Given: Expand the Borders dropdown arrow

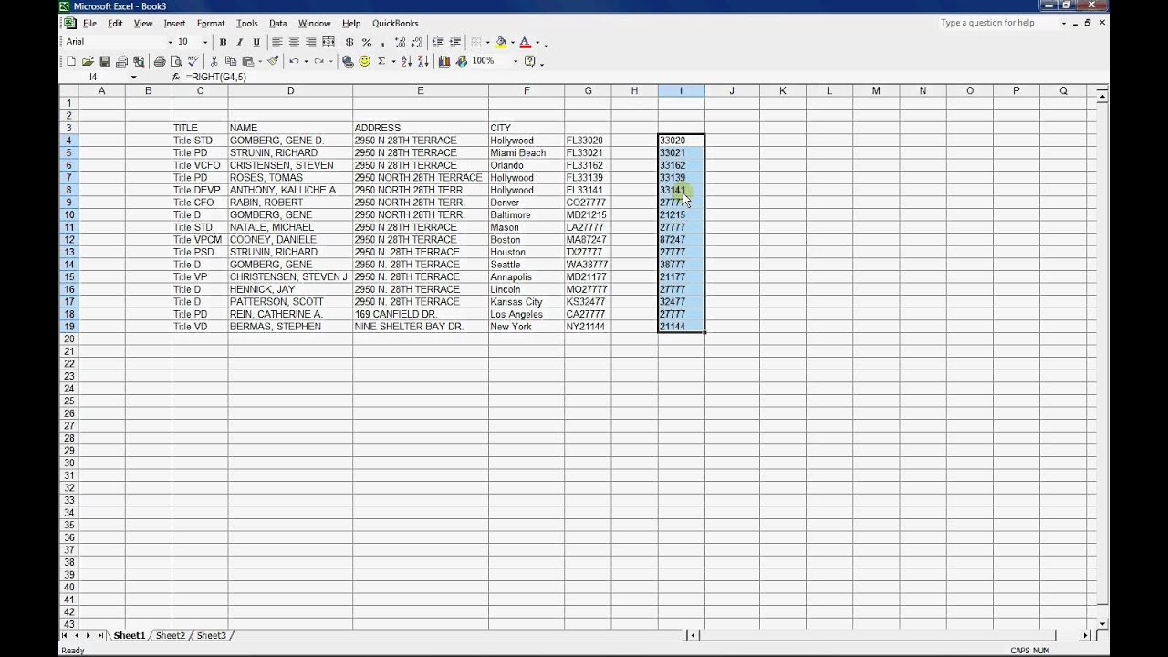Looking at the screenshot, I should click(x=488, y=42).
